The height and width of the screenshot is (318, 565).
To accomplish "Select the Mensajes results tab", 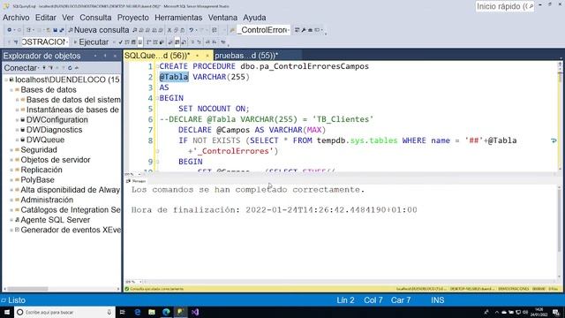I will pyautogui.click(x=136, y=181).
